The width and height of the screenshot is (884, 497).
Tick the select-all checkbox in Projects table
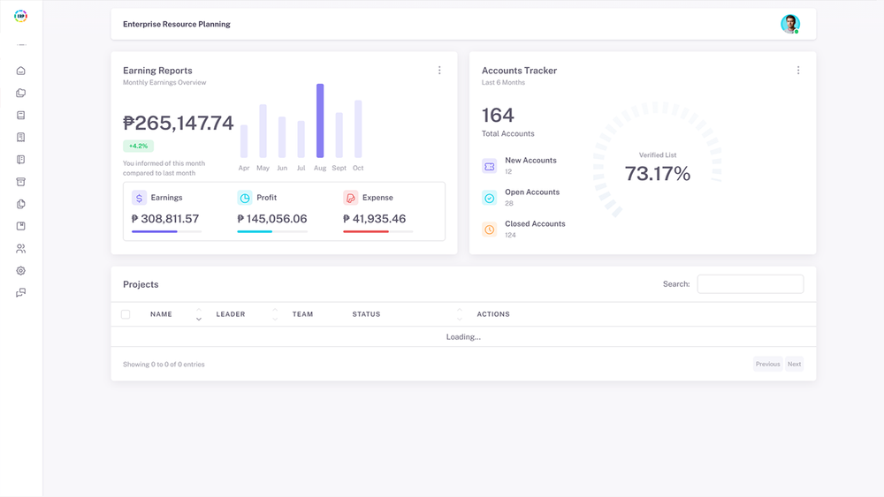click(126, 314)
